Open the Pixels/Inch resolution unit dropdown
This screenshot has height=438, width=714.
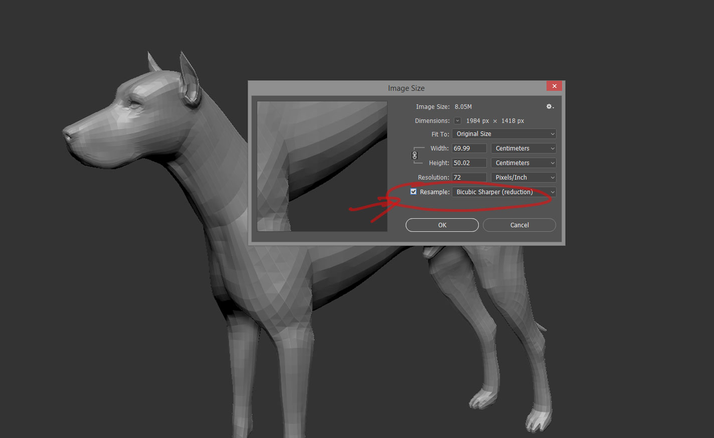523,178
